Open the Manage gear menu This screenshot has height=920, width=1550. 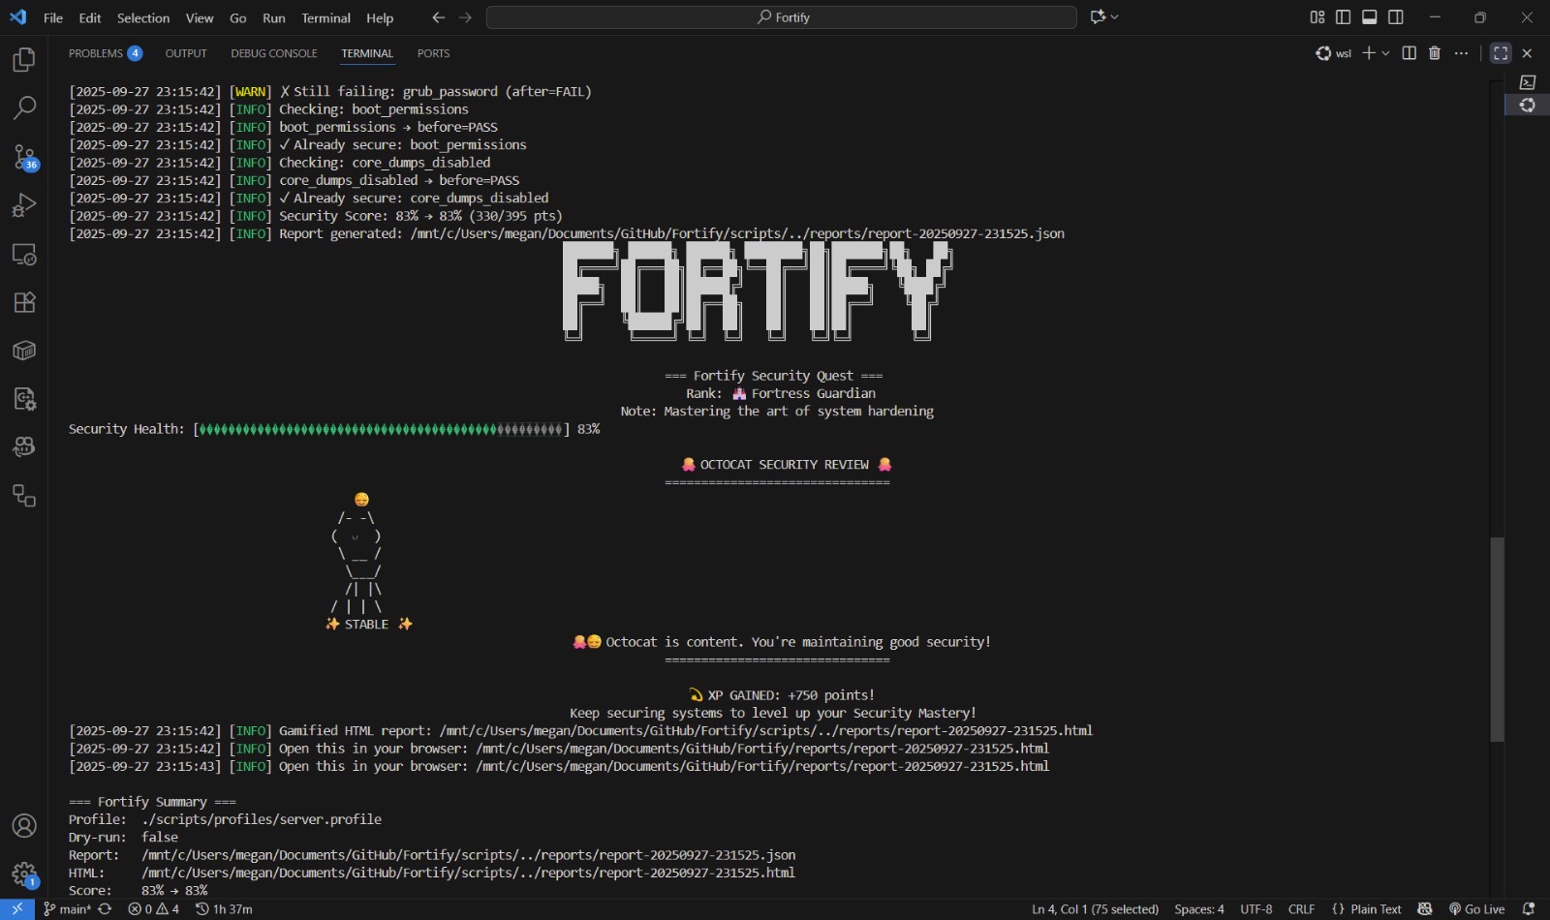coord(24,874)
